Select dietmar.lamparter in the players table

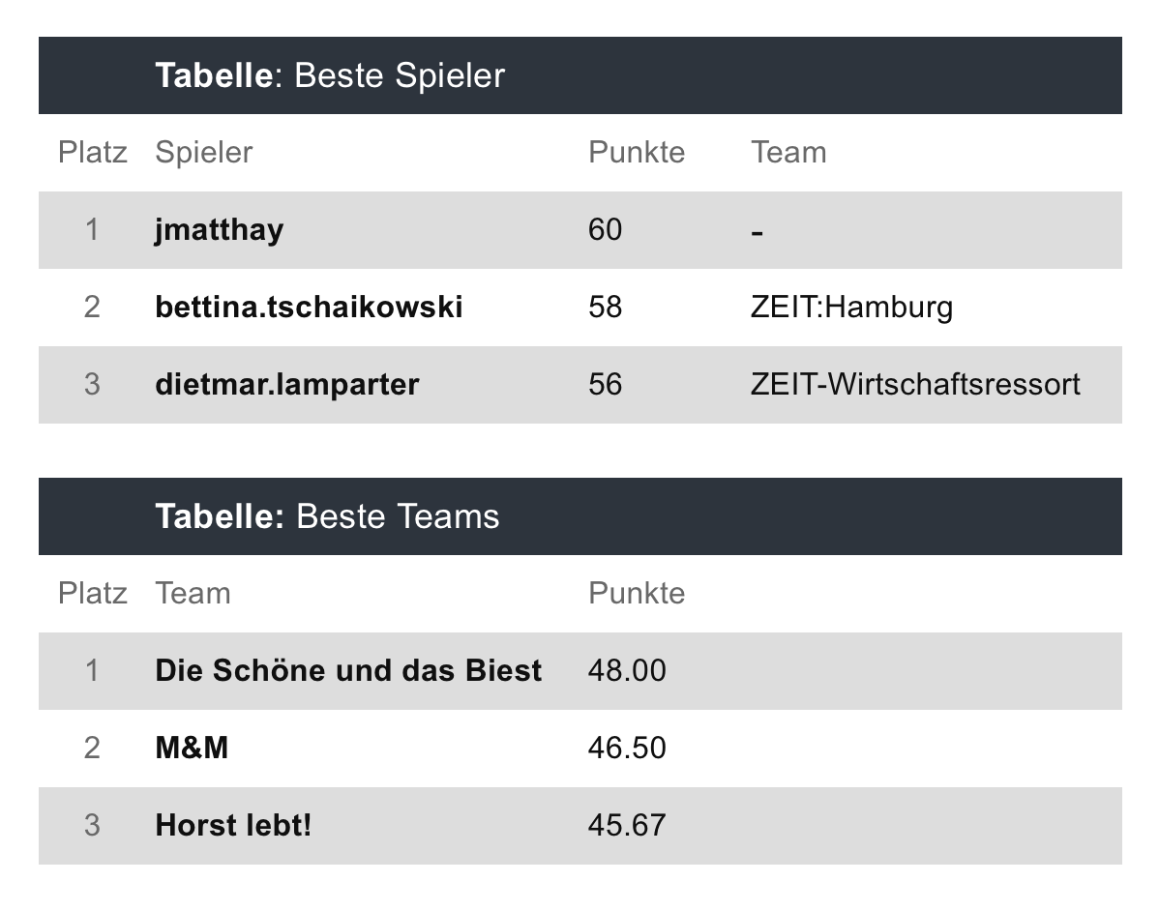pos(286,385)
